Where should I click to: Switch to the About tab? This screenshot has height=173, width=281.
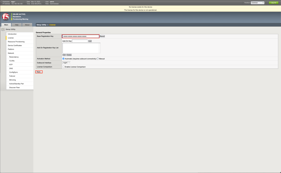coord(27,25)
